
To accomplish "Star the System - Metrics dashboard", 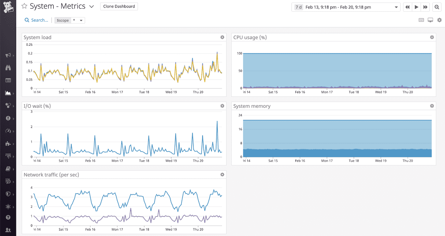I will [x=24, y=6].
